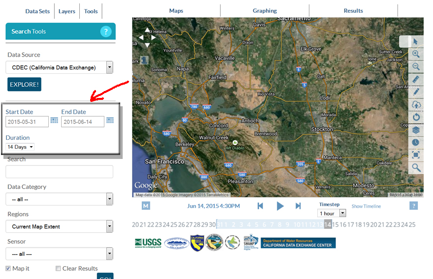Screen dimensions: 433x279
Task: Open the cloud upload tool
Action: point(416,104)
